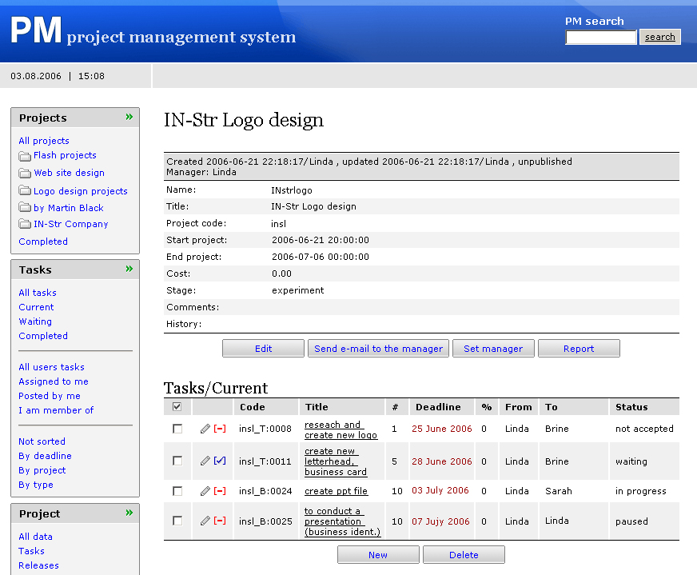Open All users tasks link
The height and width of the screenshot is (575, 697).
point(52,367)
